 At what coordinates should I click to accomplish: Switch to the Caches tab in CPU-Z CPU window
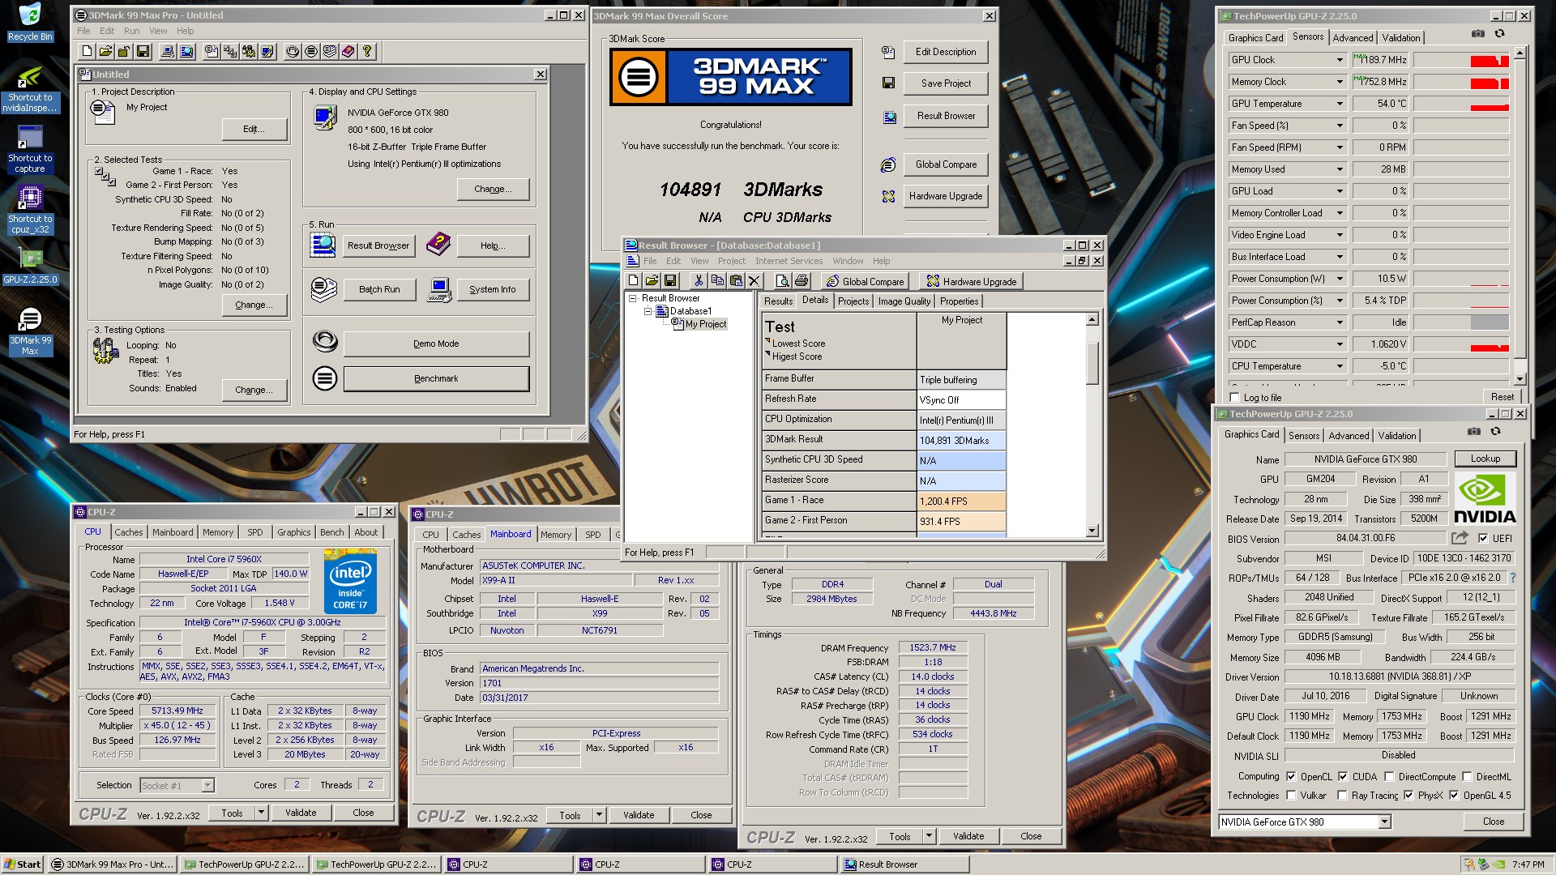point(128,532)
